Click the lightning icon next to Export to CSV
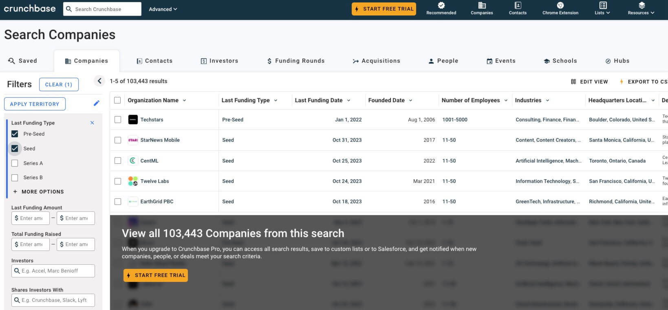This screenshot has width=668, height=310. [x=622, y=81]
